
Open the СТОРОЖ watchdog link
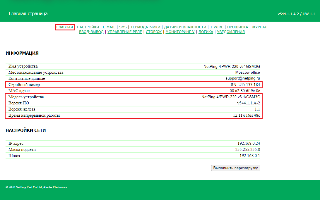(x=154, y=32)
